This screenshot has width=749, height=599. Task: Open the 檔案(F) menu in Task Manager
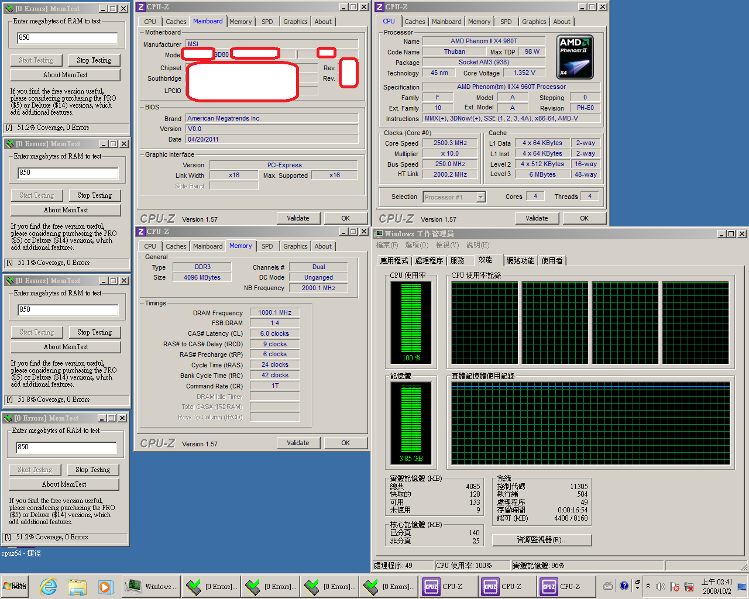[387, 245]
